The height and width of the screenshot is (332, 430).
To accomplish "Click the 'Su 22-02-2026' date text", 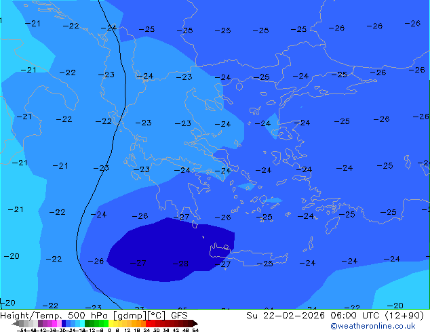I will [286, 315].
